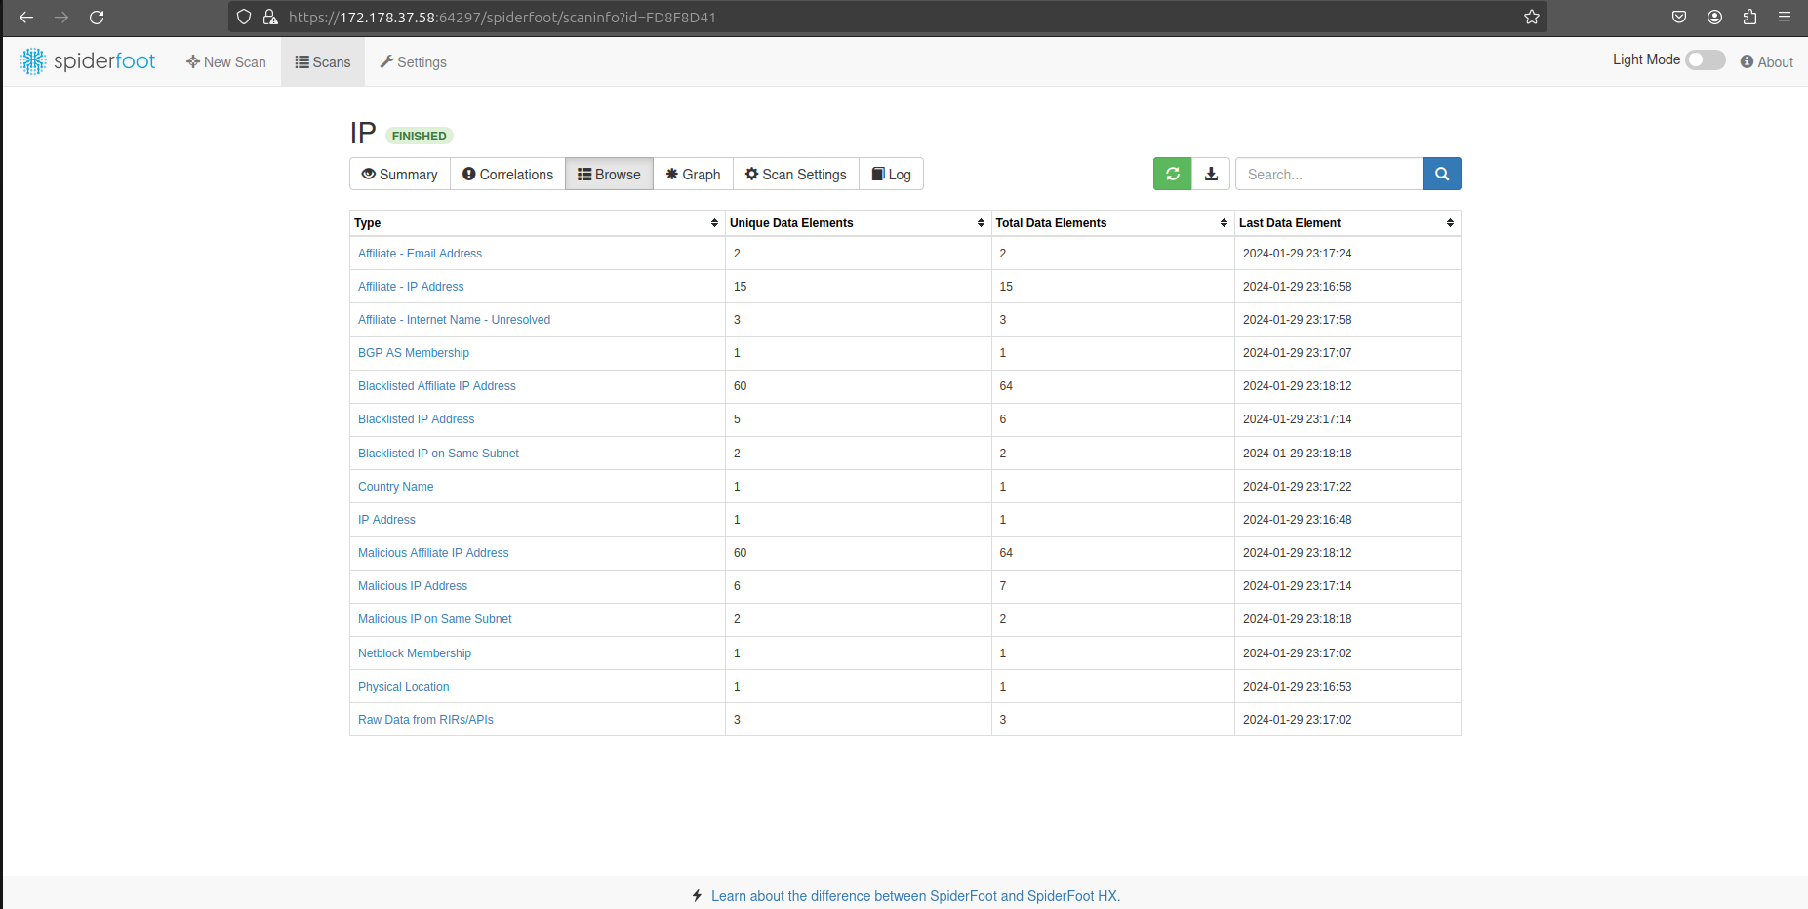Sort by Unique Data Elements column
The width and height of the screenshot is (1808, 909).
858,223
